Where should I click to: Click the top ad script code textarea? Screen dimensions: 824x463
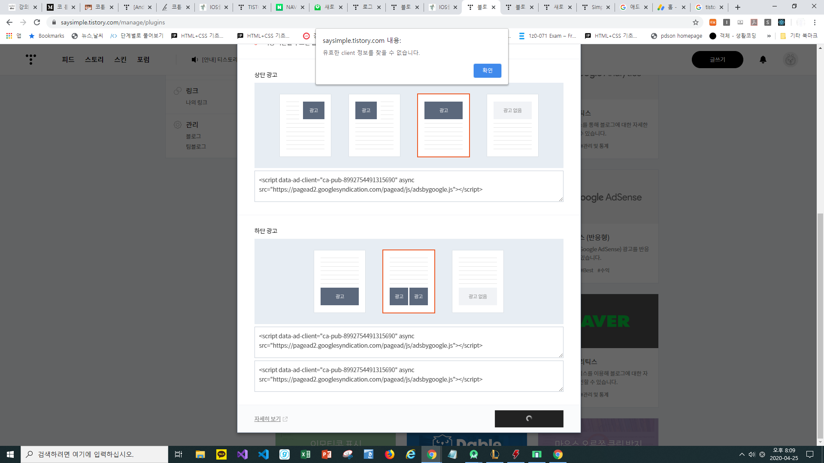coord(409,186)
